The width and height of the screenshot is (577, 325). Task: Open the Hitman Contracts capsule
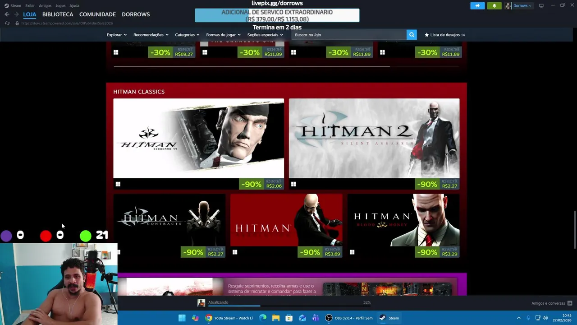pyautogui.click(x=169, y=220)
